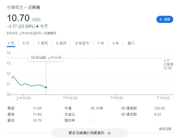The image size is (186, 139).
Task: Switch to the 5 天 tab
Action: click(26, 43)
